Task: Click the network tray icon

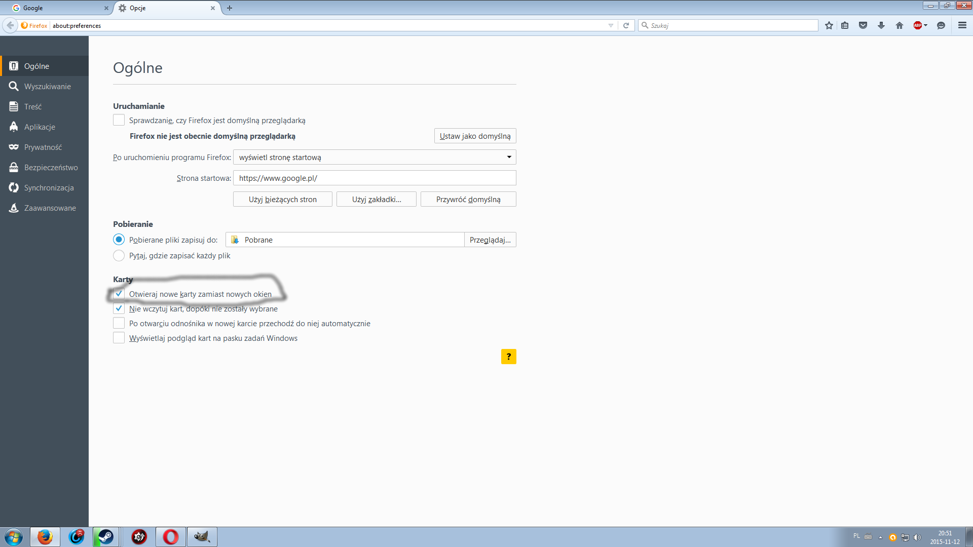Action: click(x=905, y=537)
